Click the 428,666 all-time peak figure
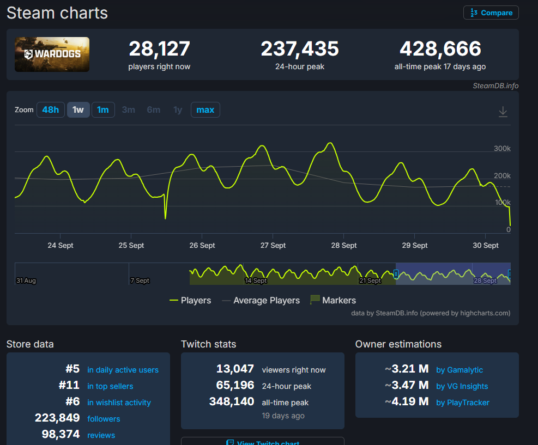The image size is (538, 445). pos(440,48)
